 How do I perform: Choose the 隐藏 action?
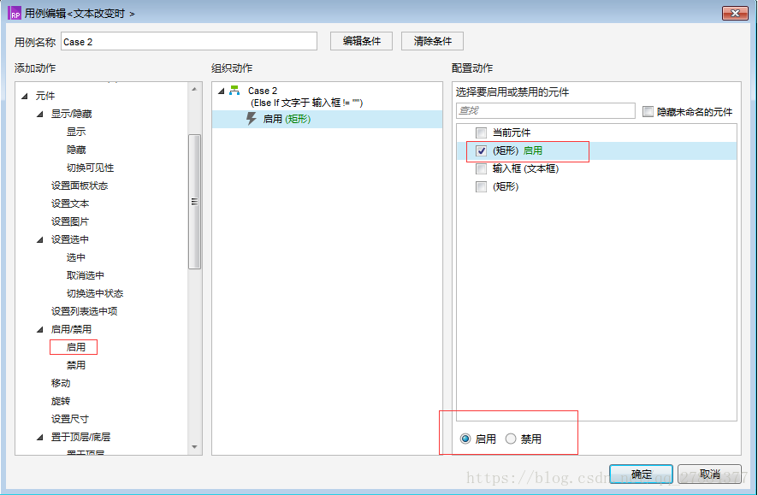pyautogui.click(x=76, y=150)
